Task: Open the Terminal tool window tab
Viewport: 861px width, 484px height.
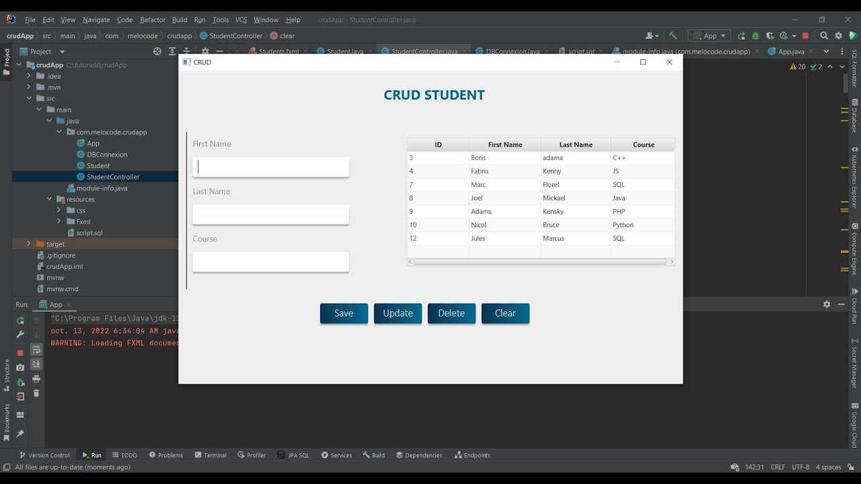Action: coord(211,455)
